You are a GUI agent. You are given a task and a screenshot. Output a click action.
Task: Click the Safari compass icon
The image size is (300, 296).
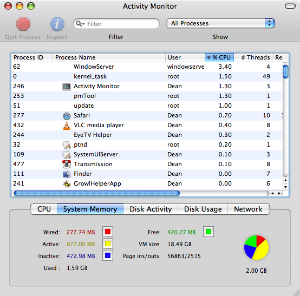click(67, 116)
